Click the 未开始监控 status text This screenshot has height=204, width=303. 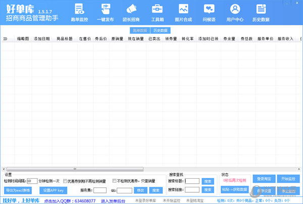(x=171, y=200)
